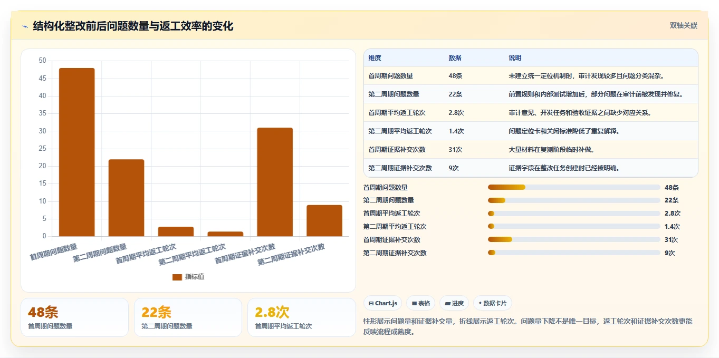
Task: Click the 说明 column header
Action: [x=515, y=57]
